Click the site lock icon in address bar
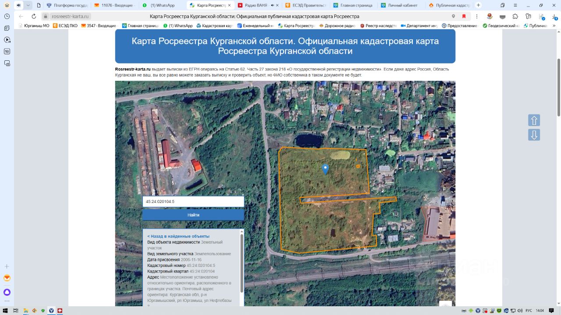The width and height of the screenshot is (561, 315). coord(45,16)
